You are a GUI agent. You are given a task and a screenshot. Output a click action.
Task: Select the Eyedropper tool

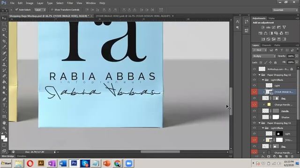point(4,47)
